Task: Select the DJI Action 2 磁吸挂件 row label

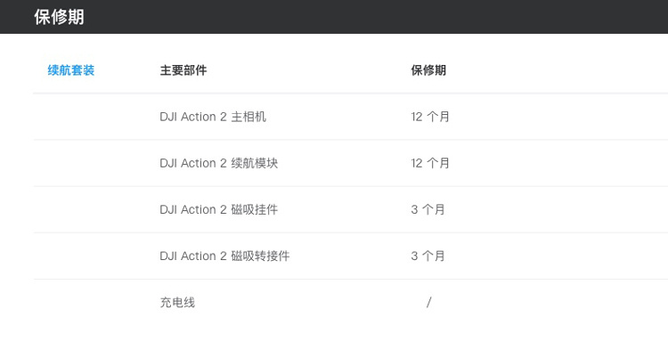Action: [x=219, y=209]
